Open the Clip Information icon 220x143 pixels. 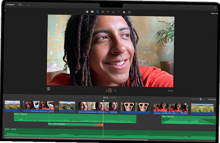point(129,12)
